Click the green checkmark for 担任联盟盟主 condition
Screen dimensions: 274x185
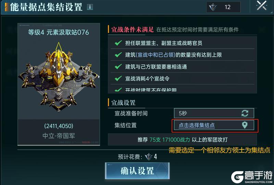118,43
